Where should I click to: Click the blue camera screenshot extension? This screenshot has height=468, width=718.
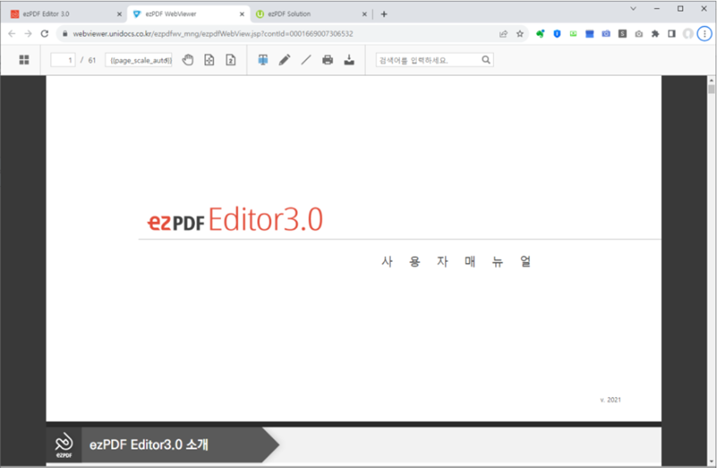pos(606,34)
